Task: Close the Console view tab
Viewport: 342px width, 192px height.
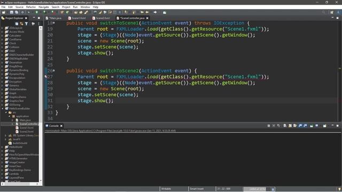Action: click(61, 126)
